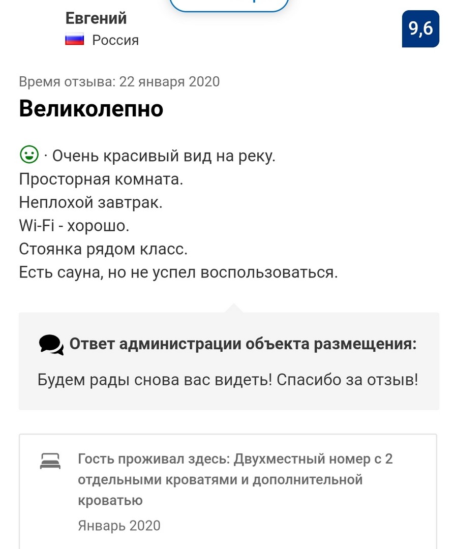The width and height of the screenshot is (455, 549).
Task: Click the reviewer name Евгений
Action: [96, 18]
